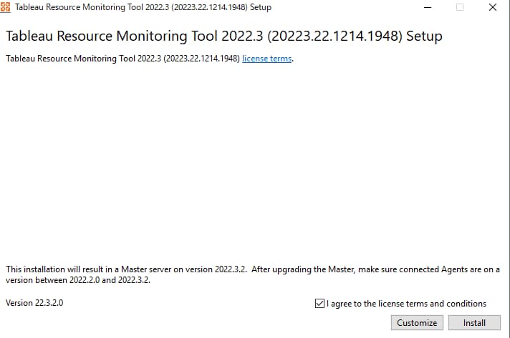Click the Version 22.3.2.0 label
The image size is (510, 338).
34,303
